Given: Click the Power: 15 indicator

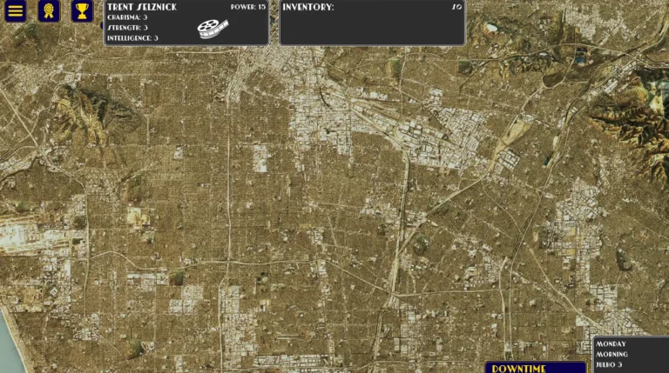Looking at the screenshot, I should coord(248,7).
